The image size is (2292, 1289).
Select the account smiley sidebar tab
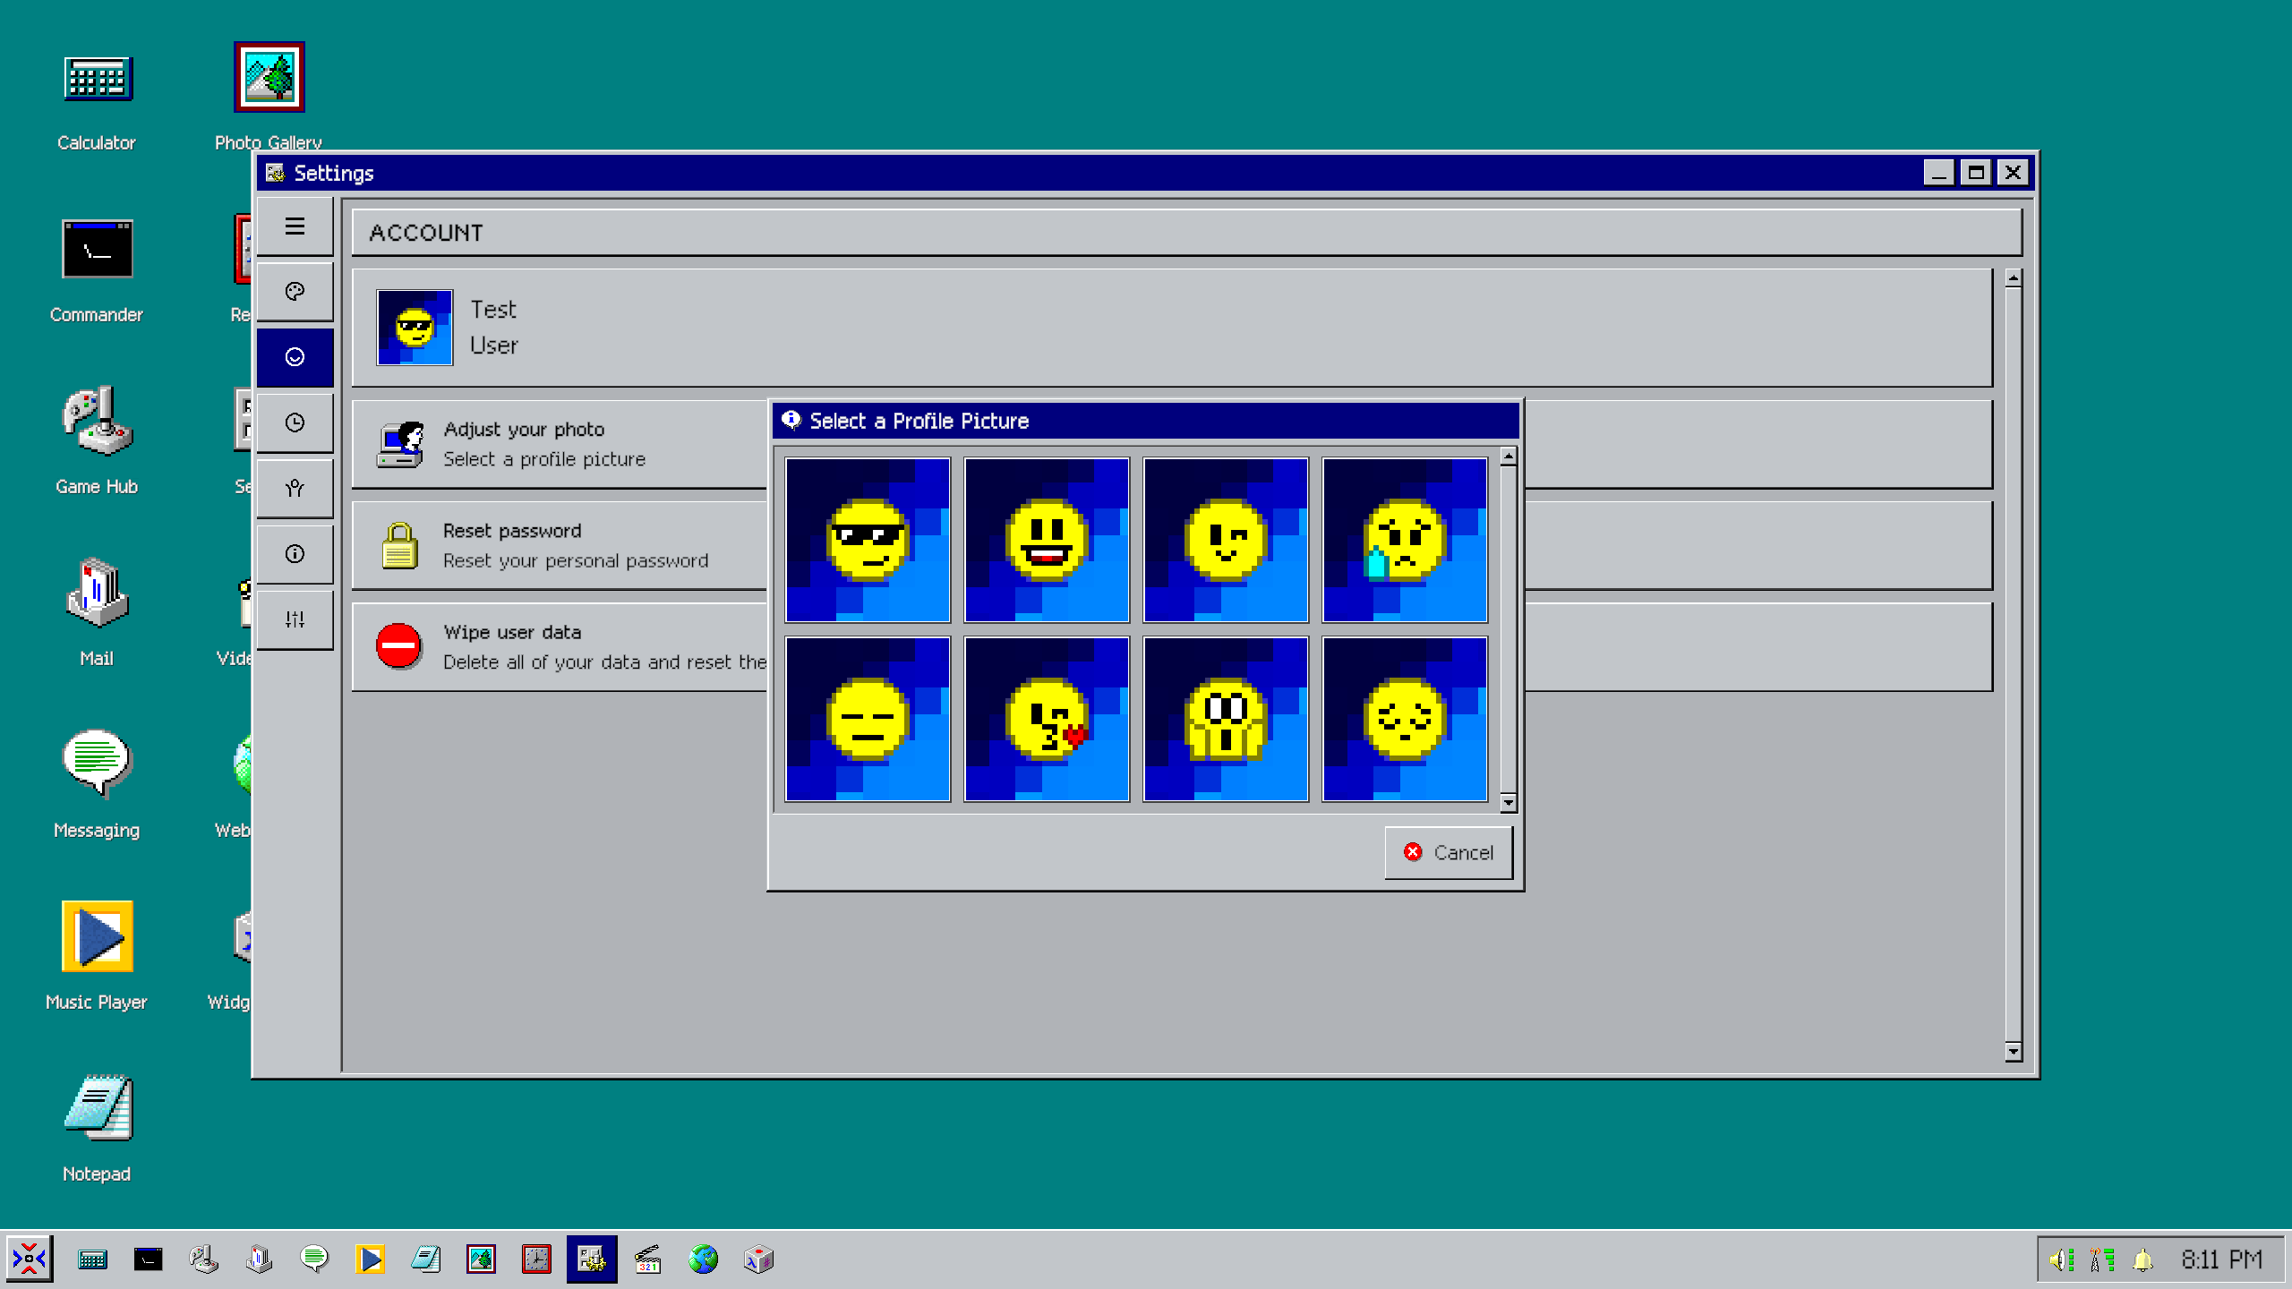[295, 357]
